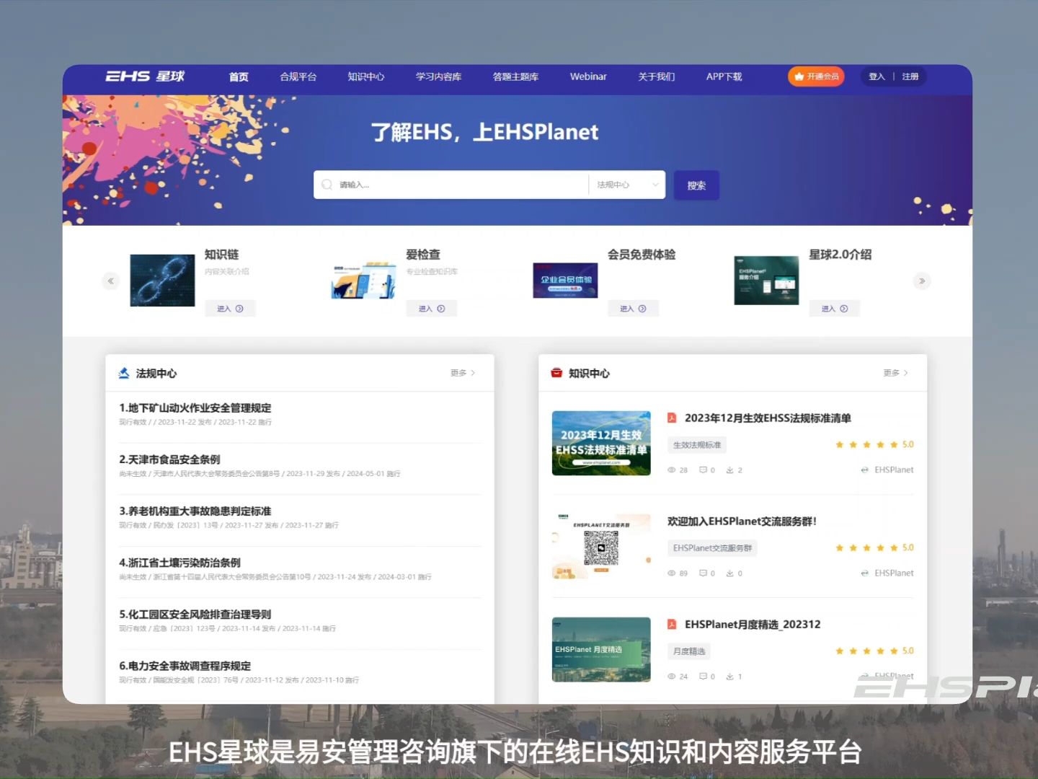This screenshot has height=779, width=1038.
Task: Click views eye icon showing 24
Action: [x=672, y=677]
